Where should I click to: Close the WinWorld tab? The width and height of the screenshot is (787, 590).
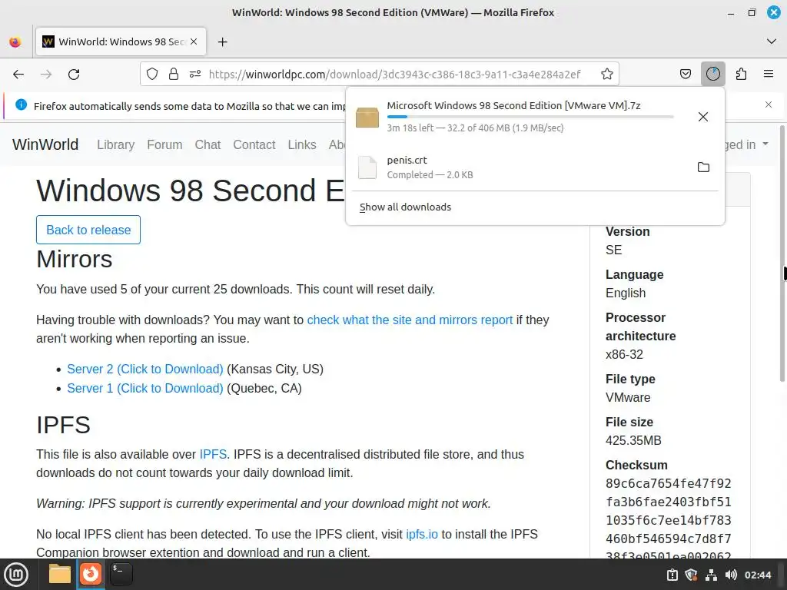[194, 41]
